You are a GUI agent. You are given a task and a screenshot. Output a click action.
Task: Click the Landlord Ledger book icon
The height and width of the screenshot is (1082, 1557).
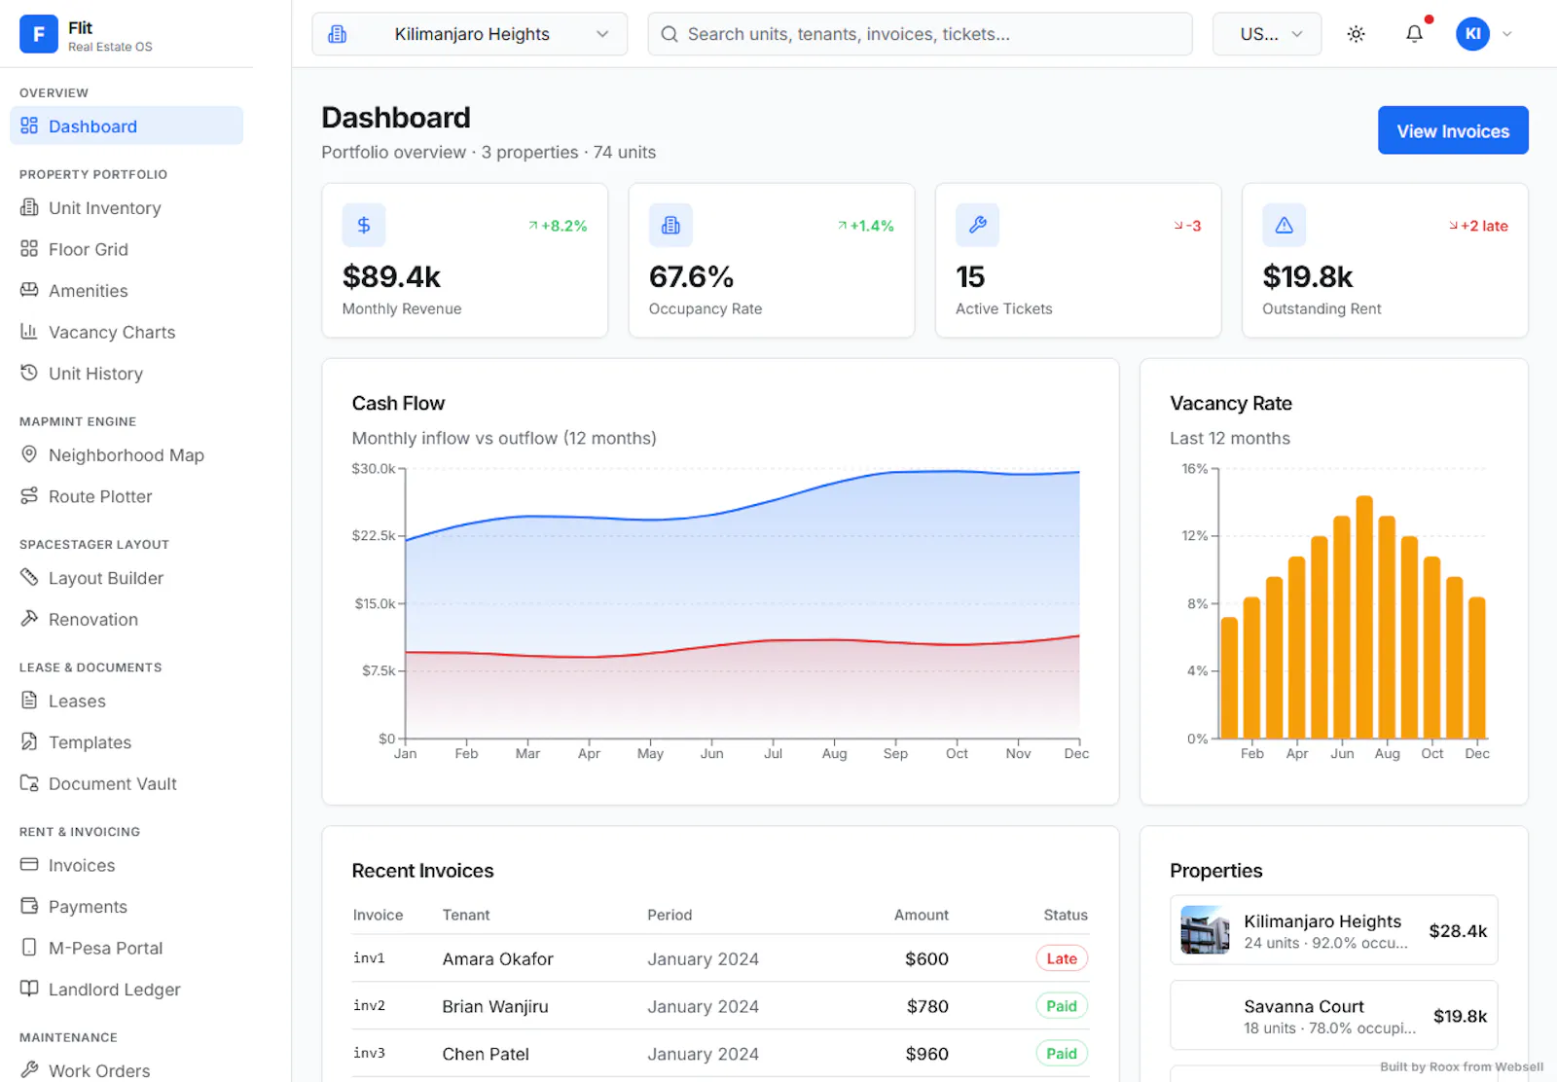[29, 989]
